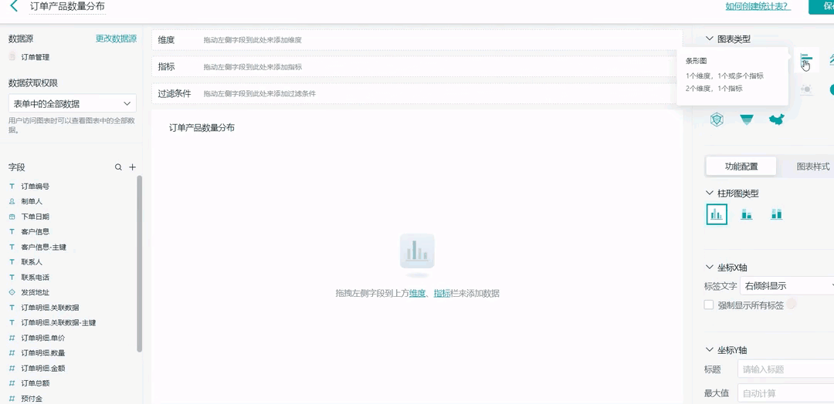Image resolution: width=834 pixels, height=404 pixels.
Task: Enable 强制显示所有标签 checkbox
Action: [x=709, y=305]
